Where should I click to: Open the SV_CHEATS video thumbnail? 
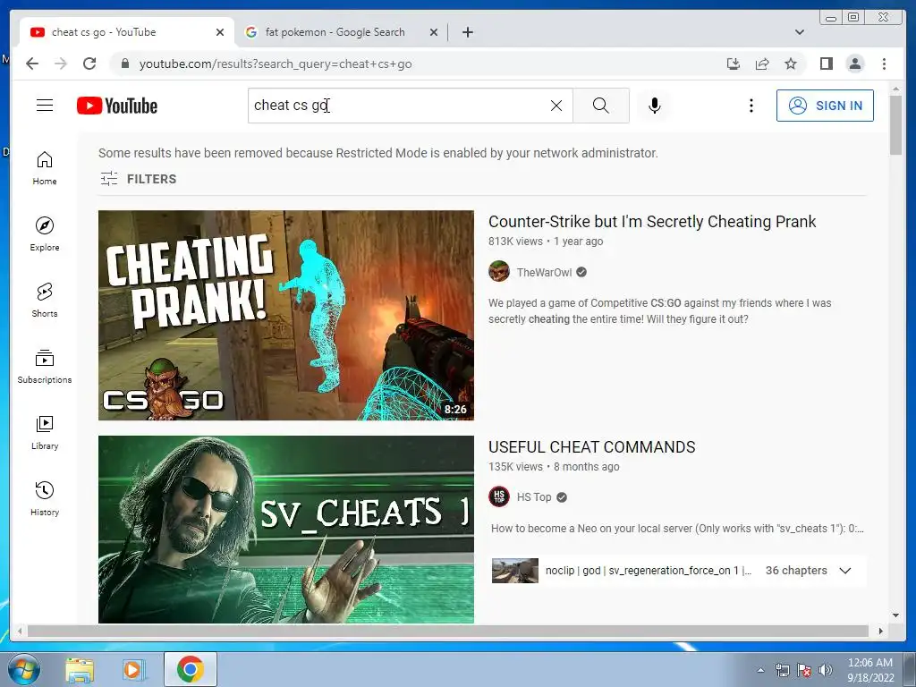286,530
